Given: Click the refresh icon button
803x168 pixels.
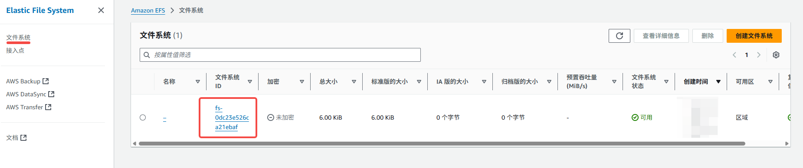Looking at the screenshot, I should pos(619,36).
